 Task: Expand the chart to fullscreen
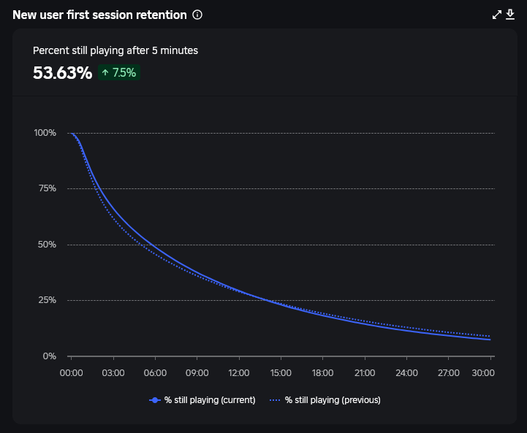click(x=498, y=15)
